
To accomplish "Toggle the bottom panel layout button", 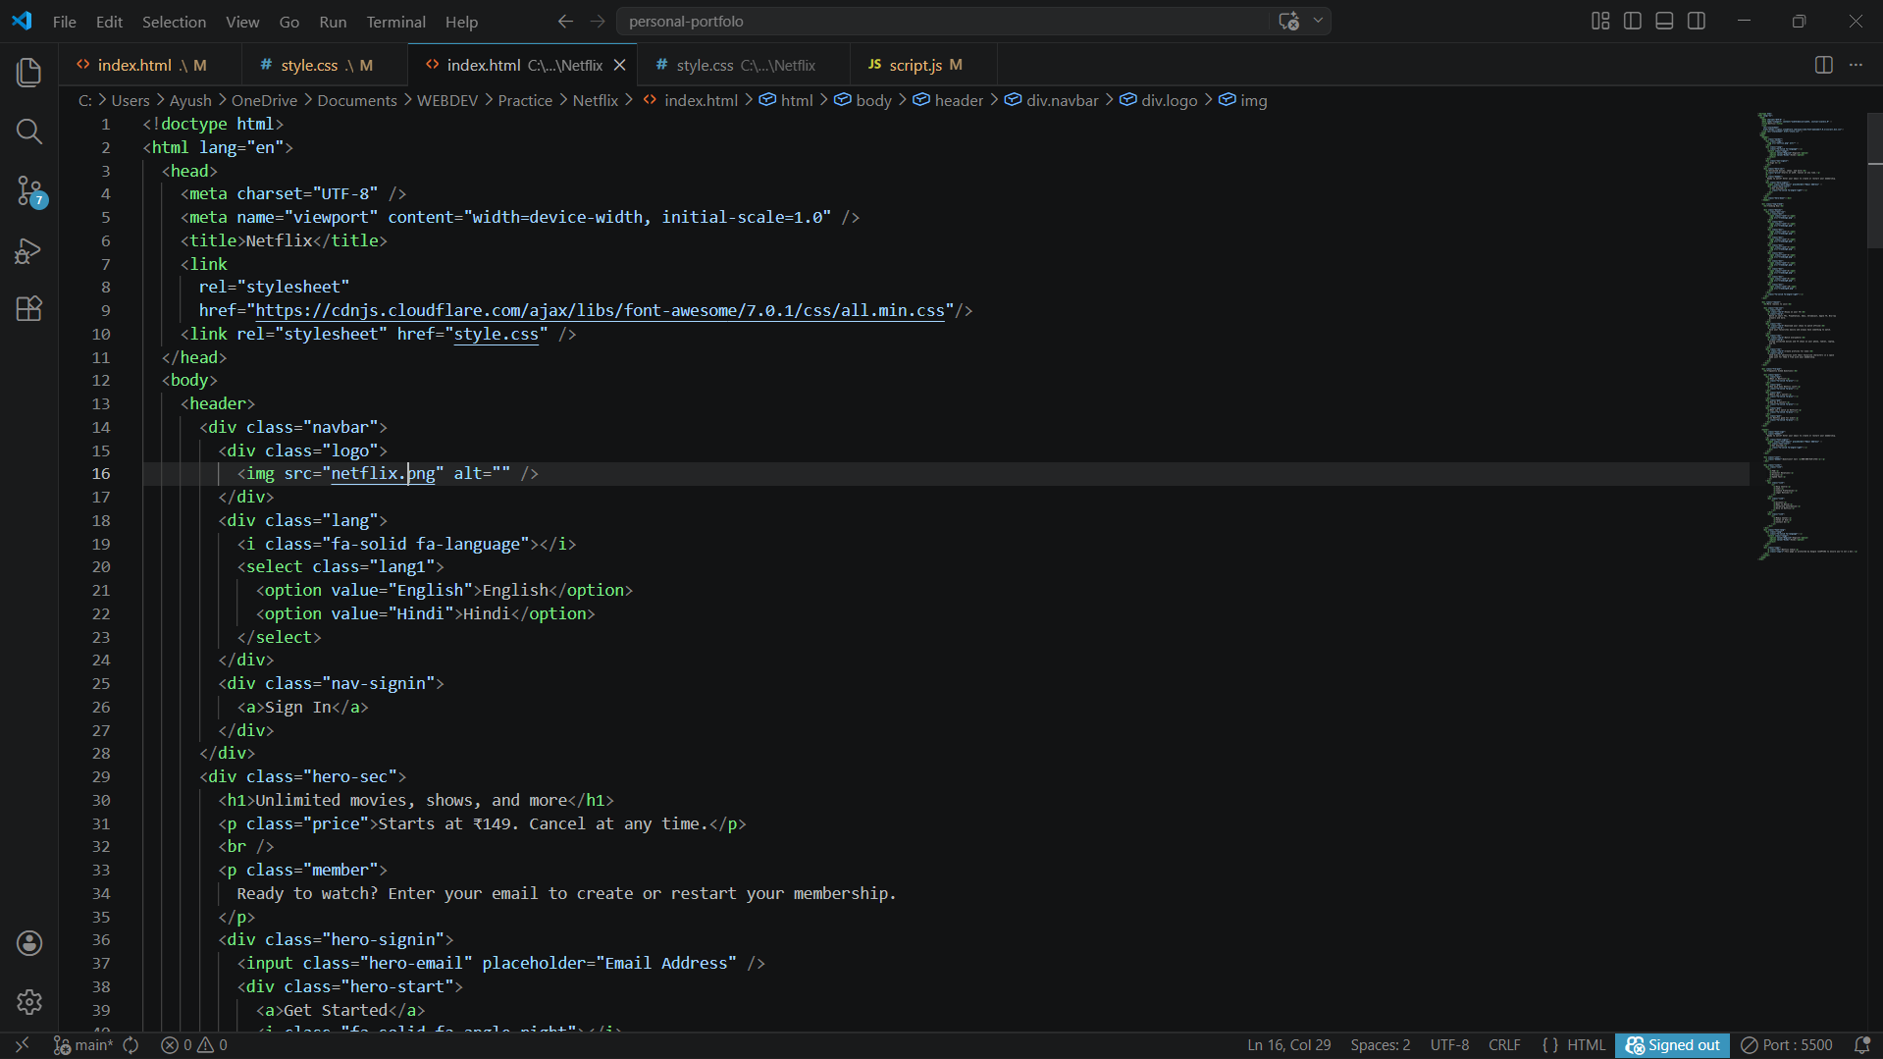I will click(1664, 21).
